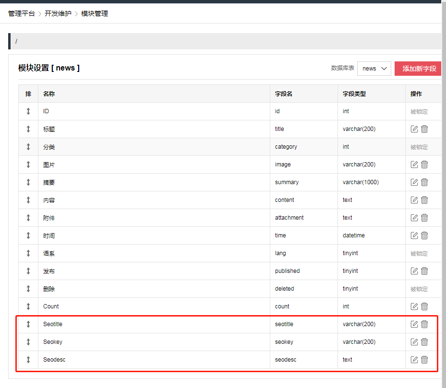The width and height of the screenshot is (446, 388).
Task: Click sort arrow on published row
Action: click(x=28, y=271)
